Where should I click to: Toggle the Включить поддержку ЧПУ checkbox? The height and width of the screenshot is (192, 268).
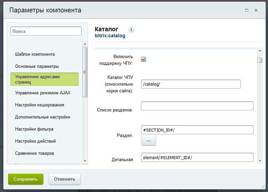coord(144,59)
